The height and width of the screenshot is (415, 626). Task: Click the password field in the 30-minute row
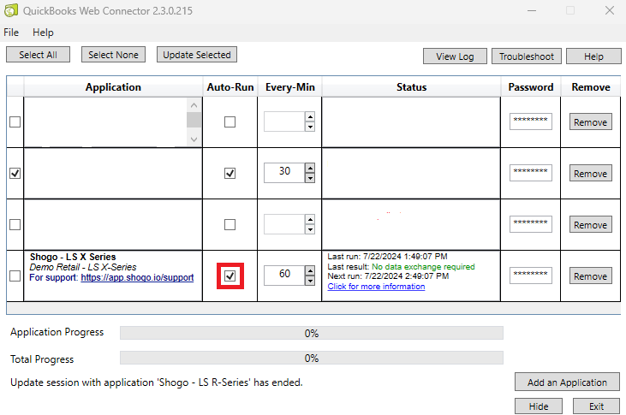pyautogui.click(x=531, y=173)
